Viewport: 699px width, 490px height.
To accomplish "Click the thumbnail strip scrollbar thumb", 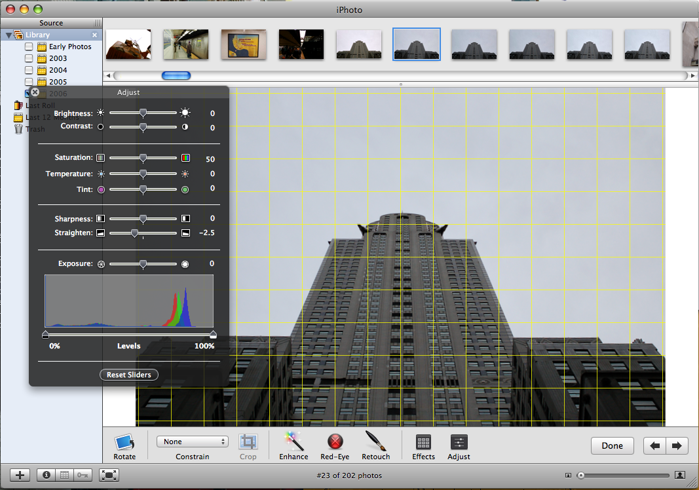I will [x=176, y=76].
